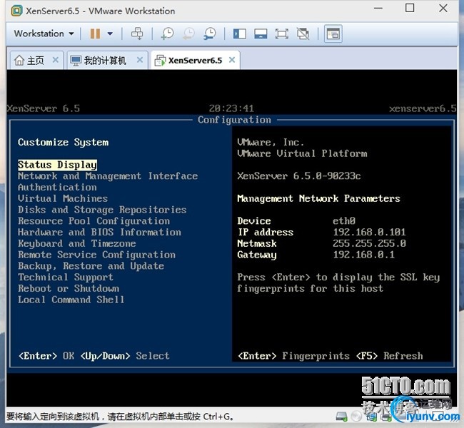The width and height of the screenshot is (464, 428).
Task: Select Hardware and BIOS Information
Action: click(x=99, y=233)
